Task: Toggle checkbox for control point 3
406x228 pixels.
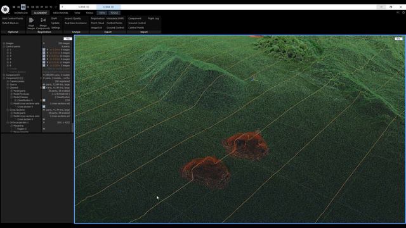Action: (x=44, y=56)
